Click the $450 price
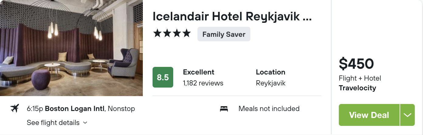This screenshot has height=135, width=423. (x=356, y=64)
